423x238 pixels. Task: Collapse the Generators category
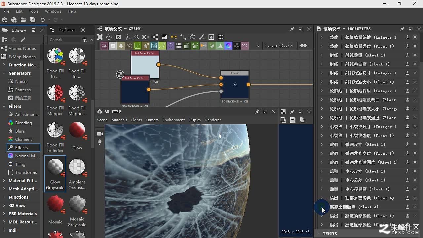pos(4,73)
